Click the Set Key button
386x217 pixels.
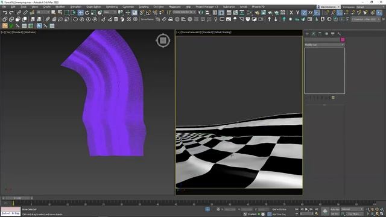pyautogui.click(x=335, y=214)
